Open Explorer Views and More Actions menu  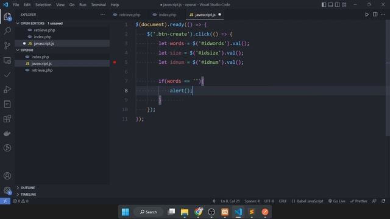[102, 15]
